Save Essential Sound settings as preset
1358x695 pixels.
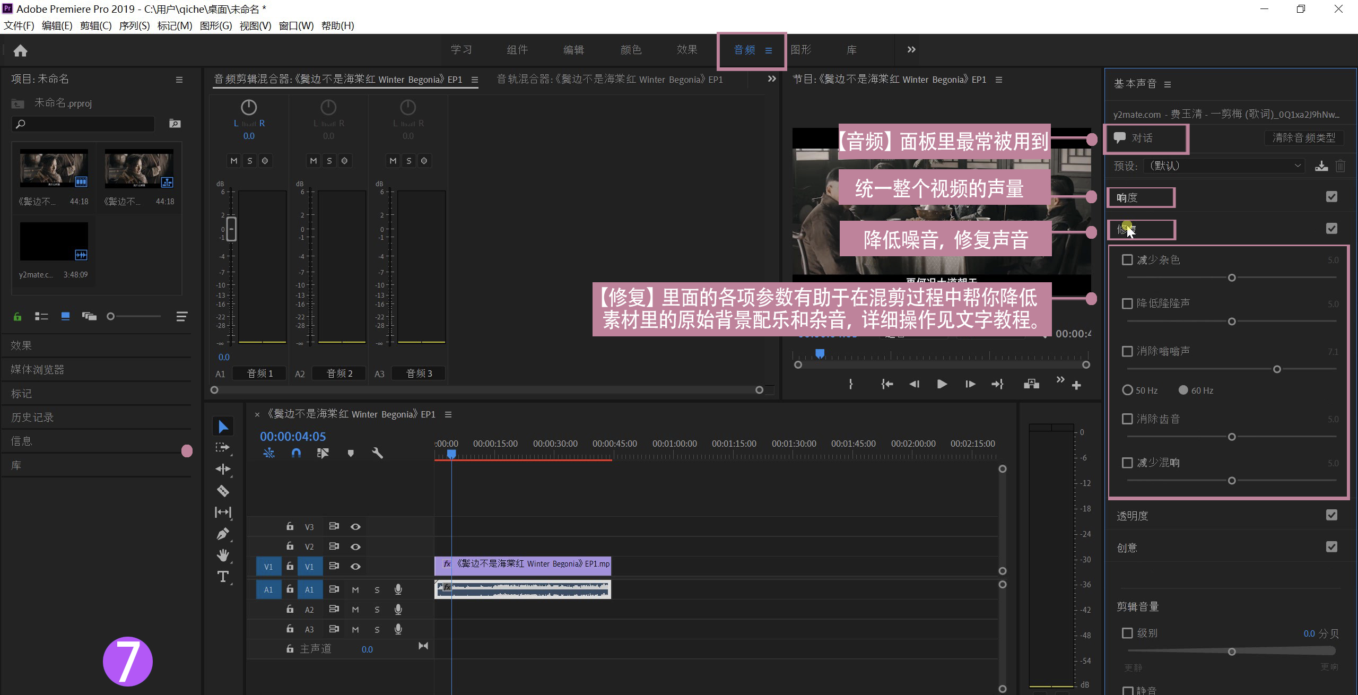(x=1321, y=166)
